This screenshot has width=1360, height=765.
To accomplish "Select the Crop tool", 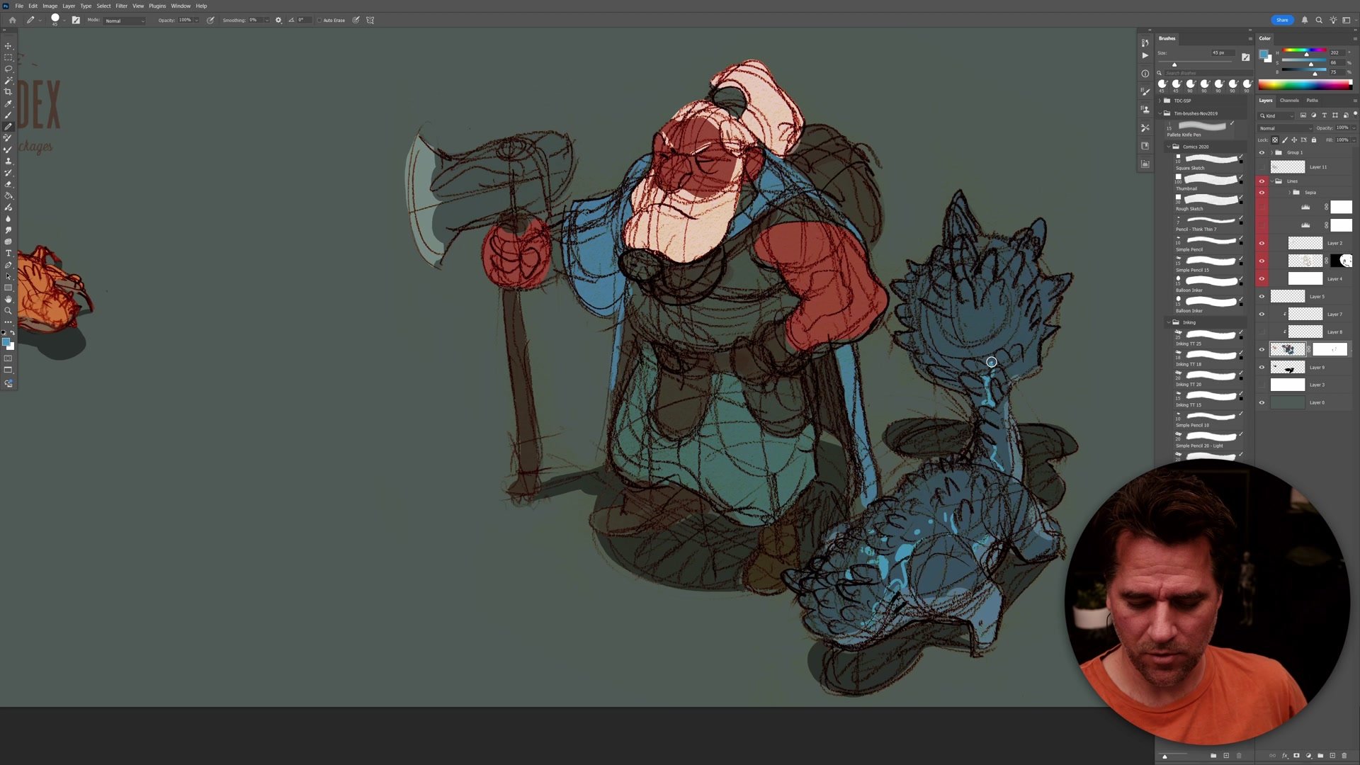I will [8, 92].
